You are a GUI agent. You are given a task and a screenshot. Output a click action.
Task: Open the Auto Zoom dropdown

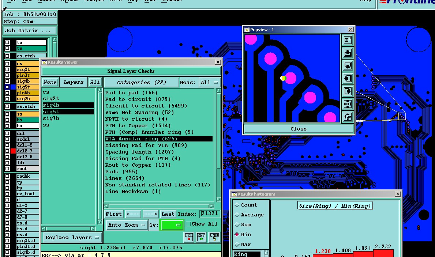[127, 225]
